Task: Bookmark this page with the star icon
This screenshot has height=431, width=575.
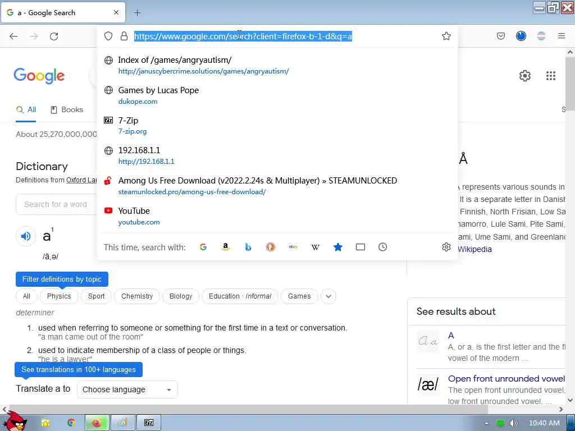Action: click(x=446, y=36)
